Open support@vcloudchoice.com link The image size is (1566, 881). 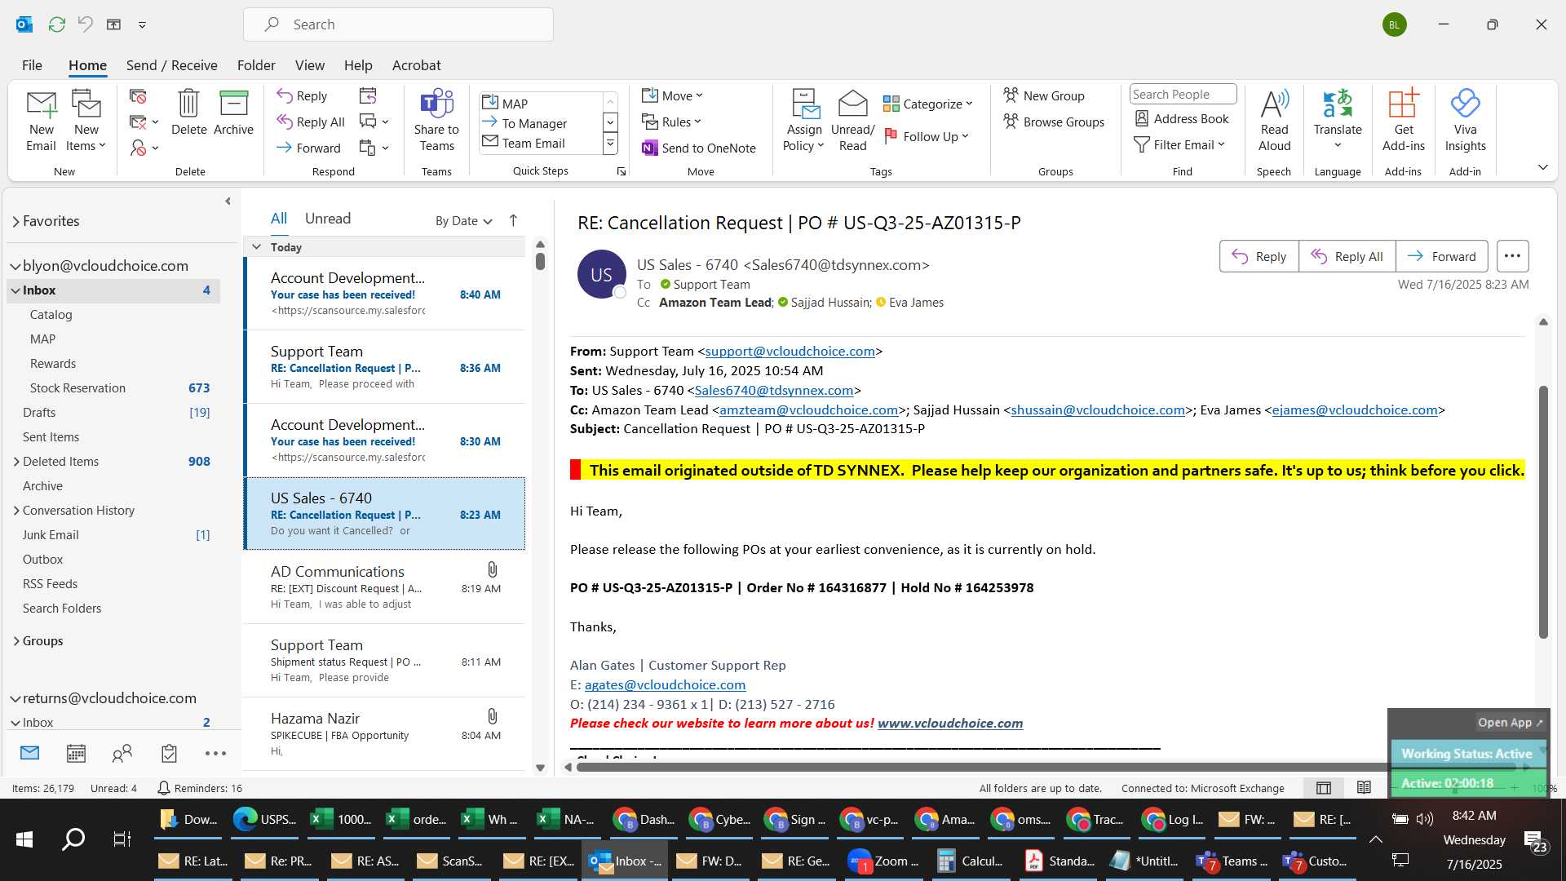790,352
